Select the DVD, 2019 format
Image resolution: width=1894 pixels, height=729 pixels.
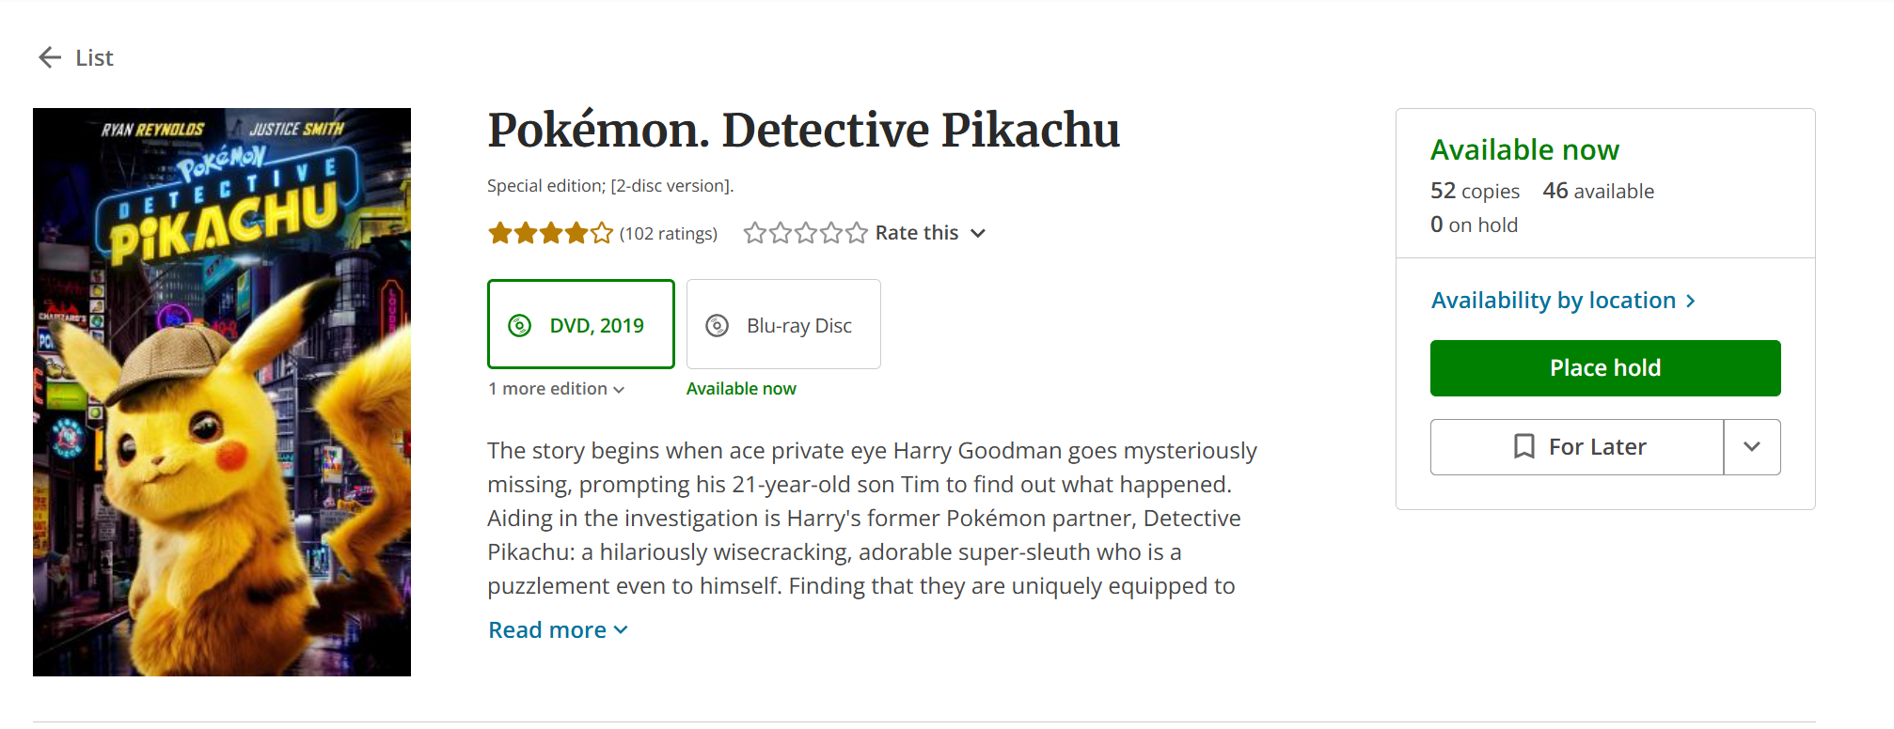[x=581, y=324]
